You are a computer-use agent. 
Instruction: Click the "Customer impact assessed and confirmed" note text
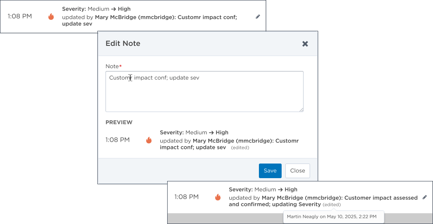381,198
